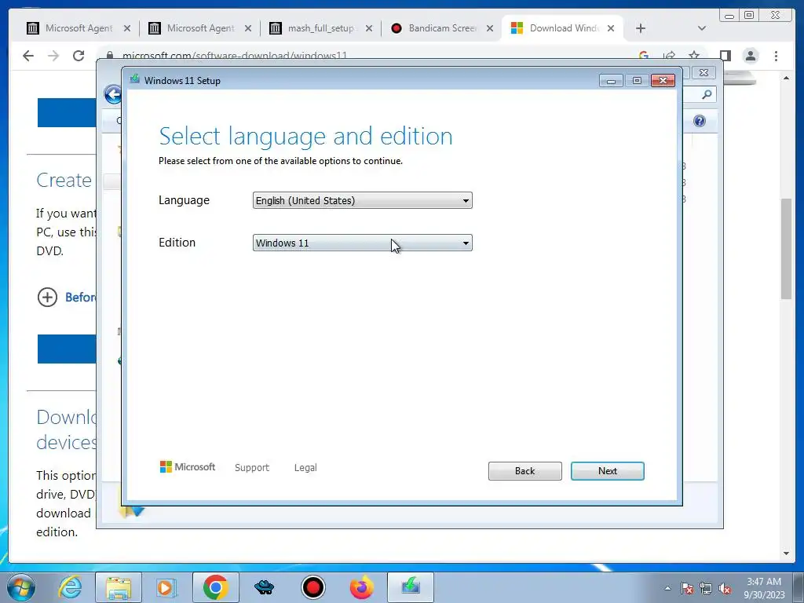Open the Windows Start button
The height and width of the screenshot is (603, 804).
21,587
